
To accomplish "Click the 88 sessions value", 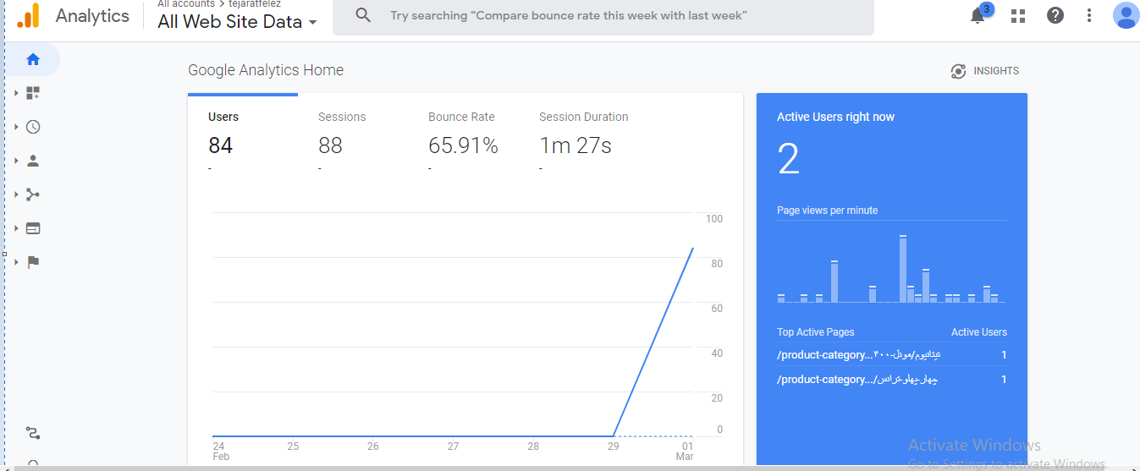I will (x=330, y=145).
